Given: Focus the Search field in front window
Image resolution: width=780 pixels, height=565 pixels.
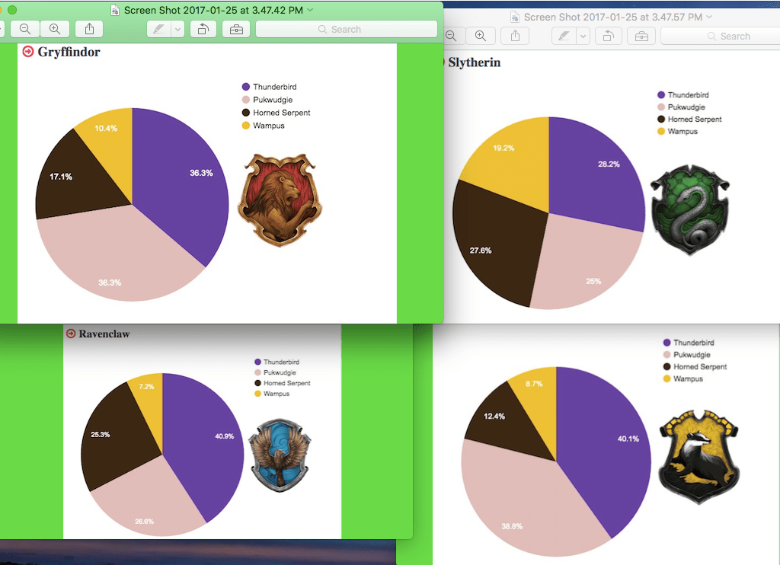Looking at the screenshot, I should point(347,30).
